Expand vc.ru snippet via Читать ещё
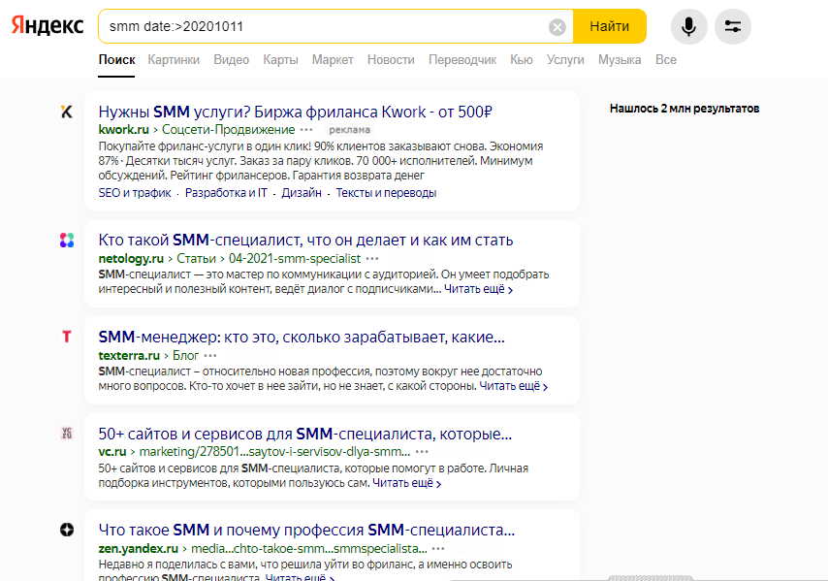 coord(406,483)
